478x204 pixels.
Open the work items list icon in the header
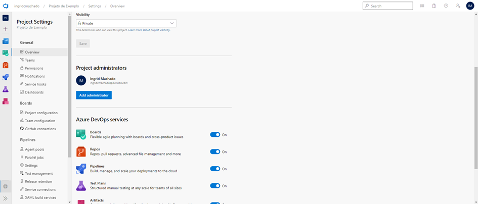[422, 6]
